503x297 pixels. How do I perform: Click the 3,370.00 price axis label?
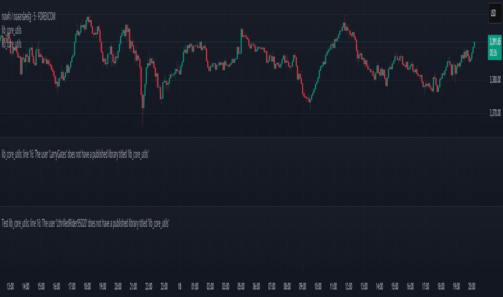point(495,113)
